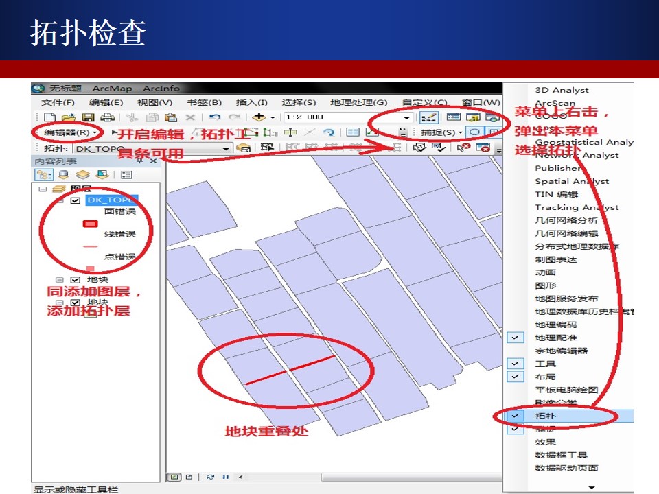Expand the Add Data dropdown arrow

(273, 117)
